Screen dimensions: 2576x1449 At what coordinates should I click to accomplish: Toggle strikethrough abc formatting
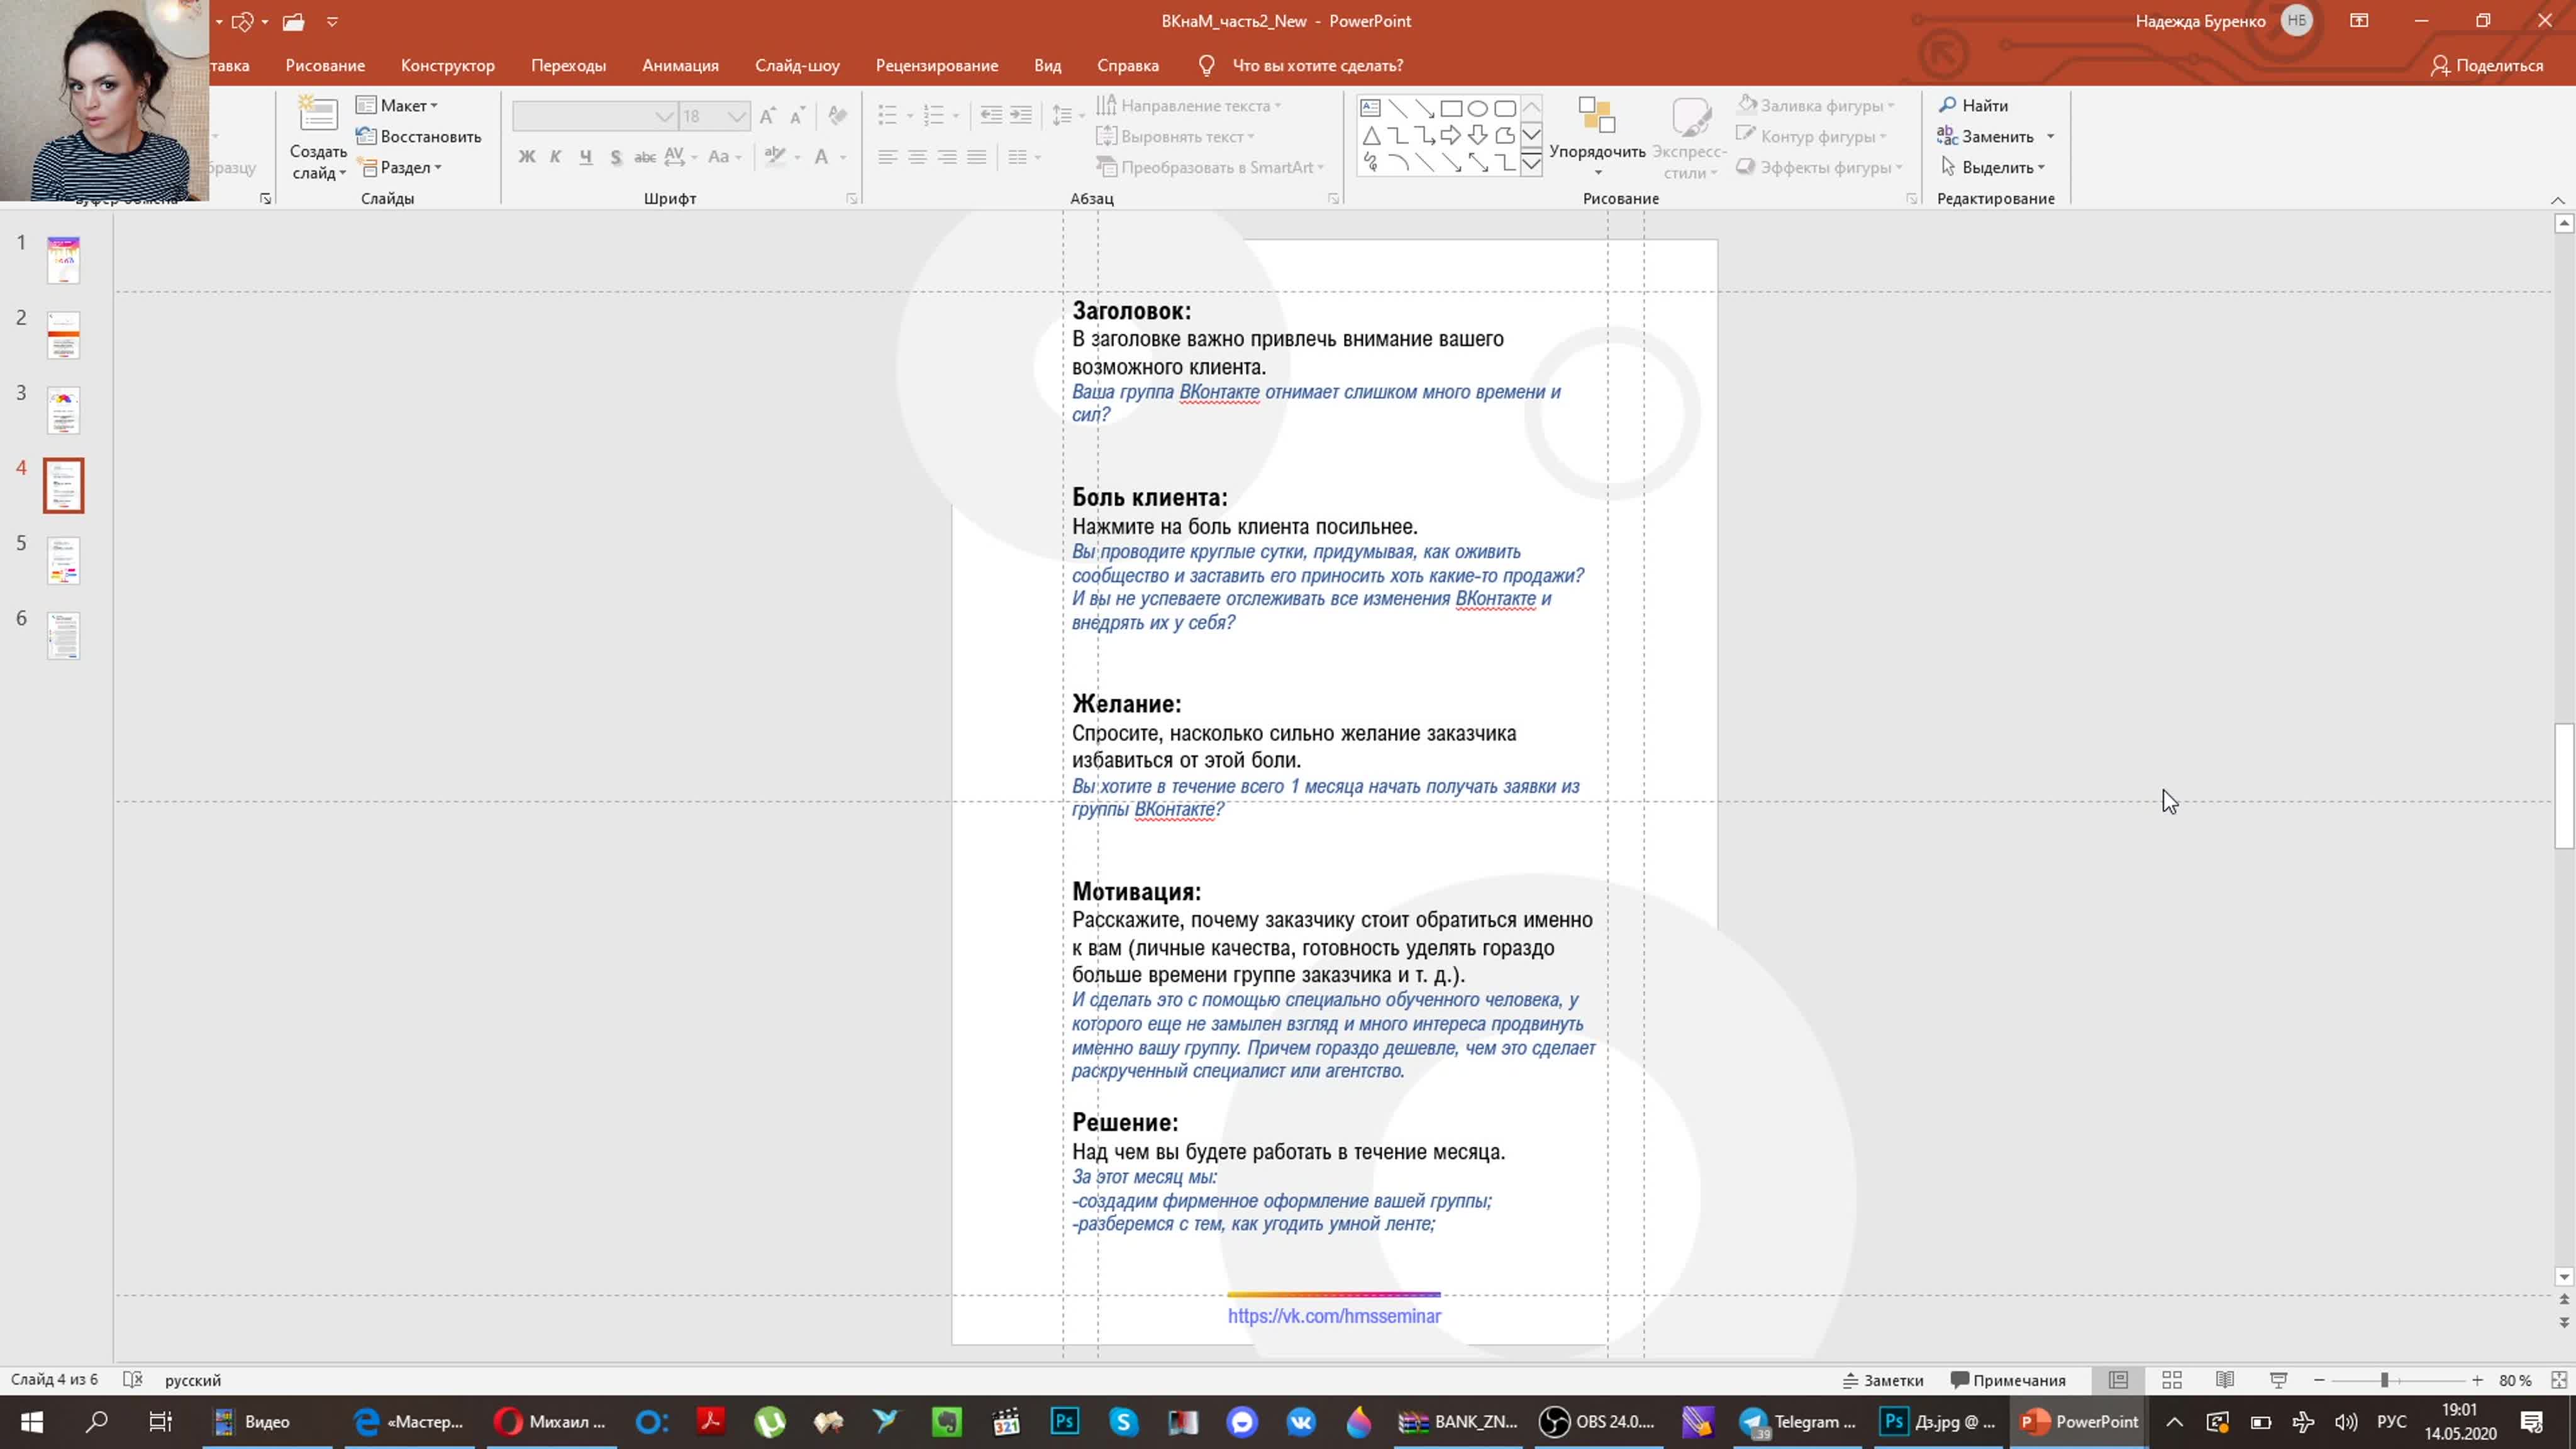(x=645, y=157)
